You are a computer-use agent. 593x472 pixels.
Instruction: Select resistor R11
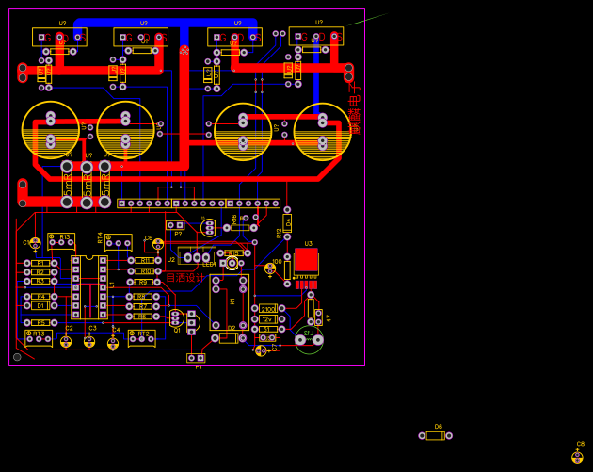(x=144, y=260)
